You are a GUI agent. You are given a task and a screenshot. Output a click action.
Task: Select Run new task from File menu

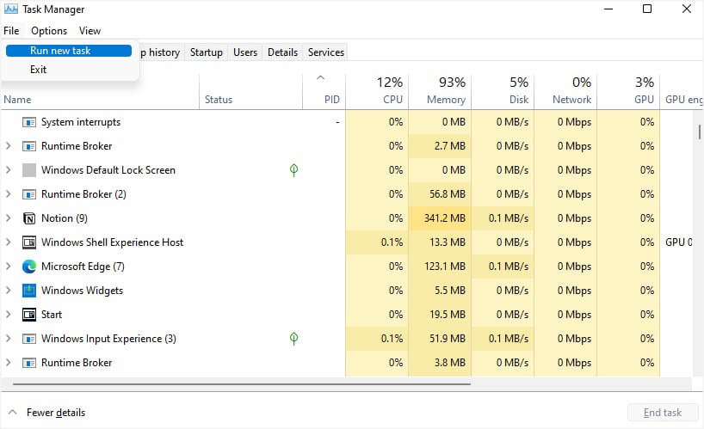60,51
